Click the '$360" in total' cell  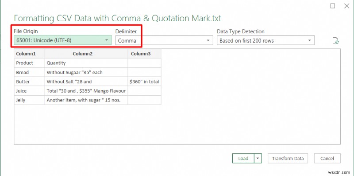(145, 82)
